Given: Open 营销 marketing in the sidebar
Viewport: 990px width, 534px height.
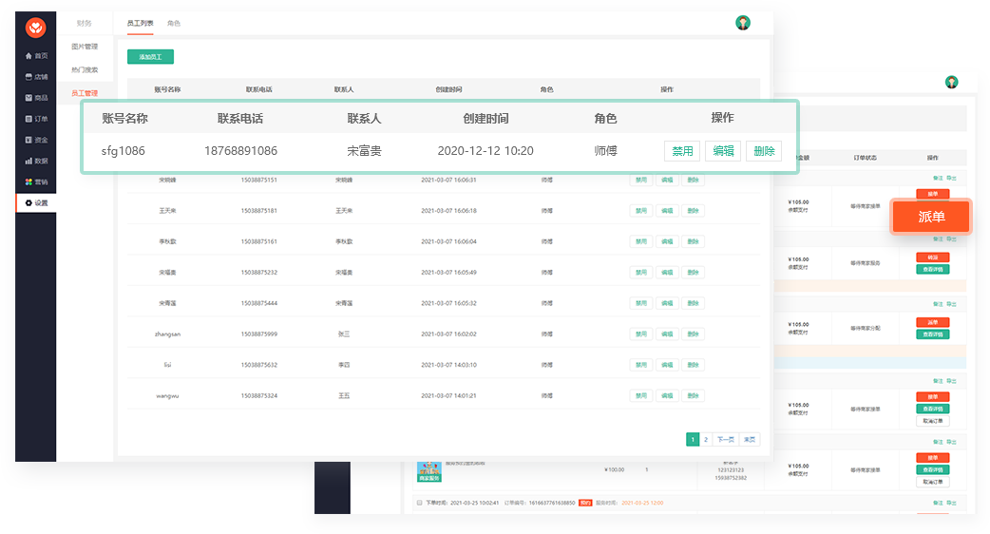Looking at the screenshot, I should click(36, 181).
